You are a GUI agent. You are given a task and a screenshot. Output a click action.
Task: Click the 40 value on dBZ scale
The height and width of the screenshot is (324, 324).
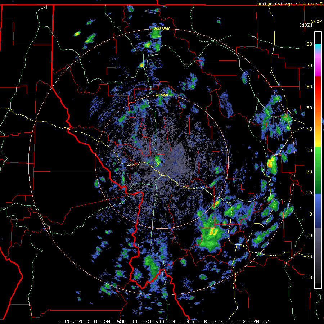(309, 129)
